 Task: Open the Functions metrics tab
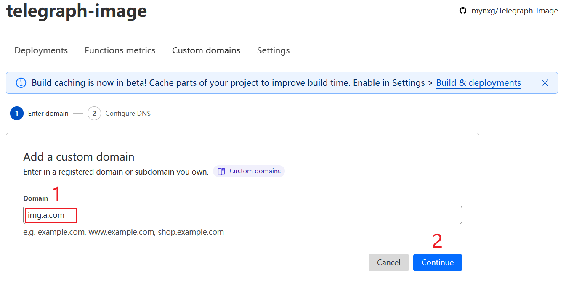(x=120, y=50)
